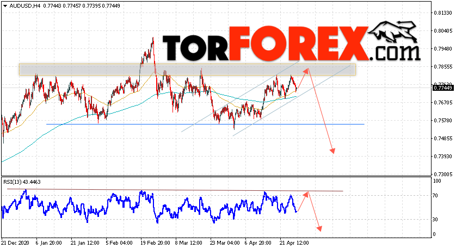Screen dimensions: 456x249
Task: Click the 0.73005 price axis label
Action: [443, 175]
